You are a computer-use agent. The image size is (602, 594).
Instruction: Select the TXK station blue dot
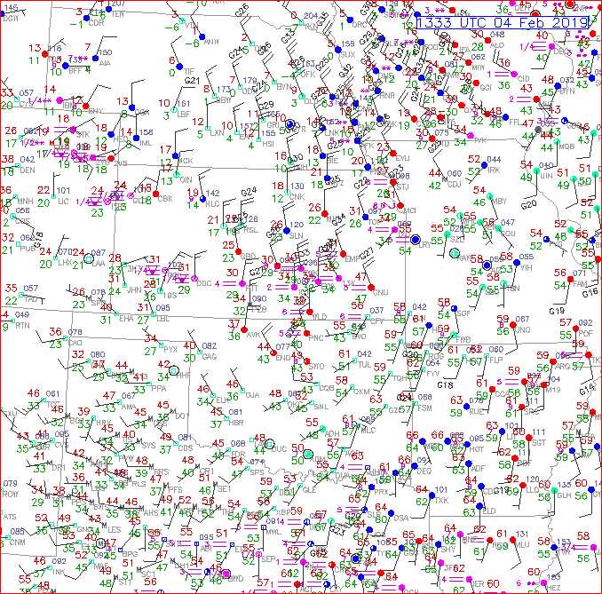[432, 495]
